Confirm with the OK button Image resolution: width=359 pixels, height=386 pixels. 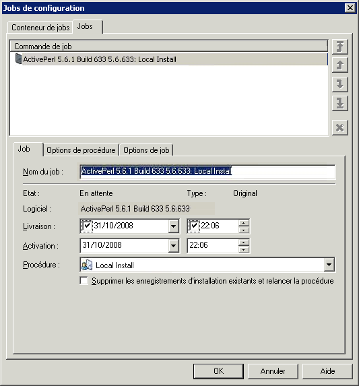coord(218,371)
